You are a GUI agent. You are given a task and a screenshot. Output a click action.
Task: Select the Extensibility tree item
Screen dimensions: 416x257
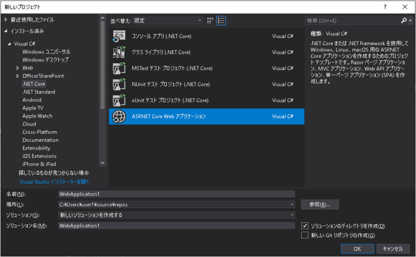tap(36, 148)
